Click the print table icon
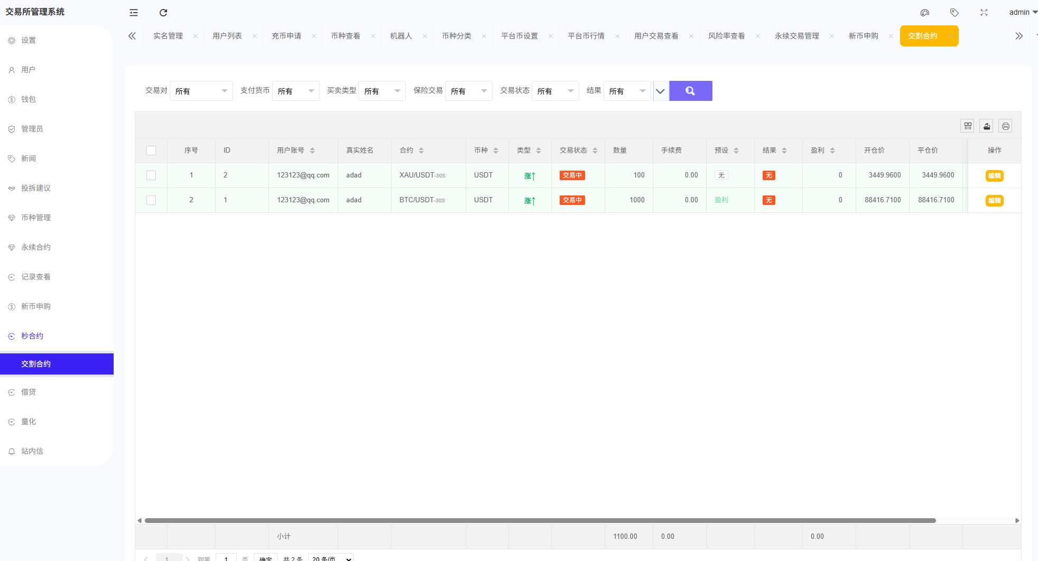1038x561 pixels. [x=1005, y=126]
